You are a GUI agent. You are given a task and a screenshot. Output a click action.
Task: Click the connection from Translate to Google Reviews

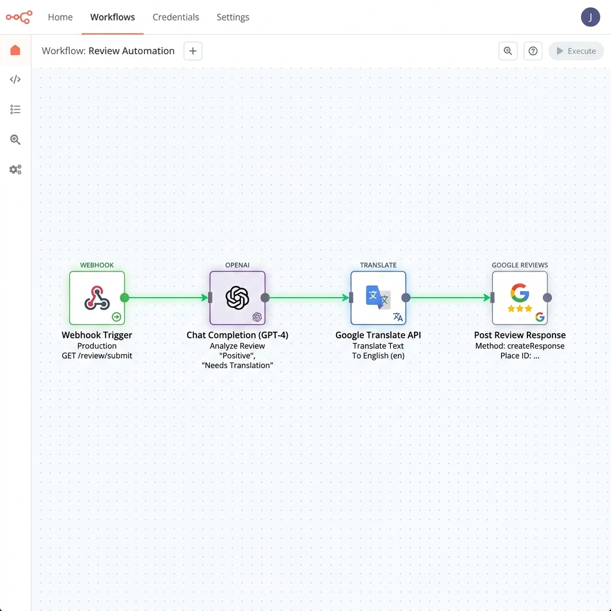pyautogui.click(x=449, y=298)
